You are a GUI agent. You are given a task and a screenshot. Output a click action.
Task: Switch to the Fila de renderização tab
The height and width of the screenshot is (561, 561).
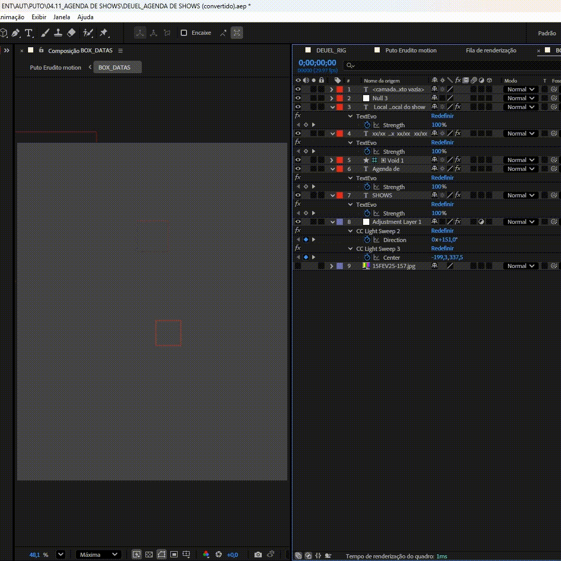pyautogui.click(x=491, y=50)
